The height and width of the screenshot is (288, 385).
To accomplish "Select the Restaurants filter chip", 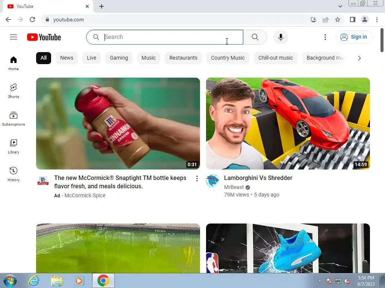I will click(183, 58).
